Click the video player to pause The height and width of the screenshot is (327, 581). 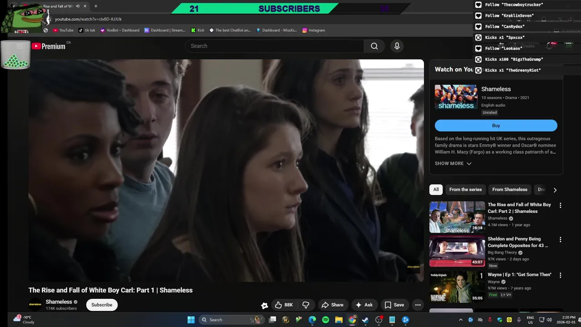(226, 170)
